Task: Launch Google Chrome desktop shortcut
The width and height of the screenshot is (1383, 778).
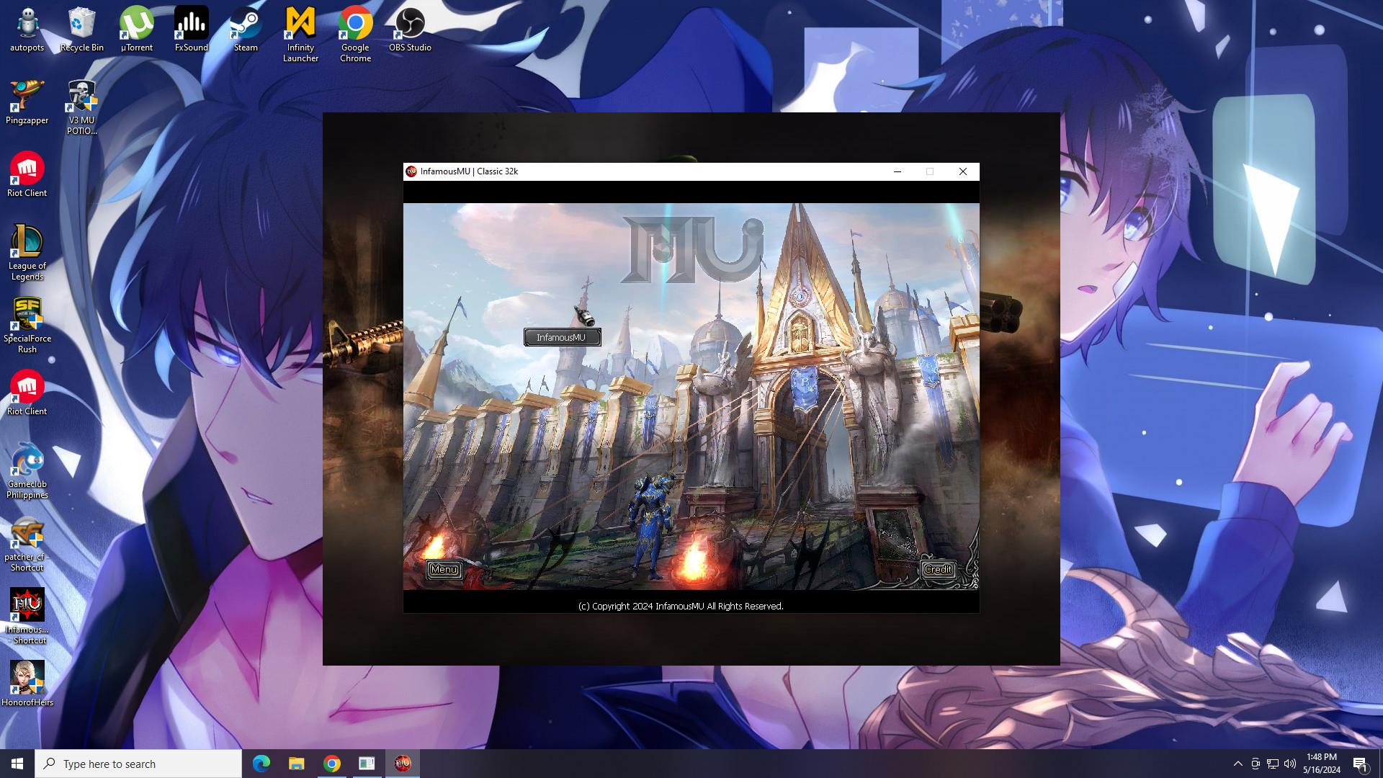Action: tap(355, 35)
